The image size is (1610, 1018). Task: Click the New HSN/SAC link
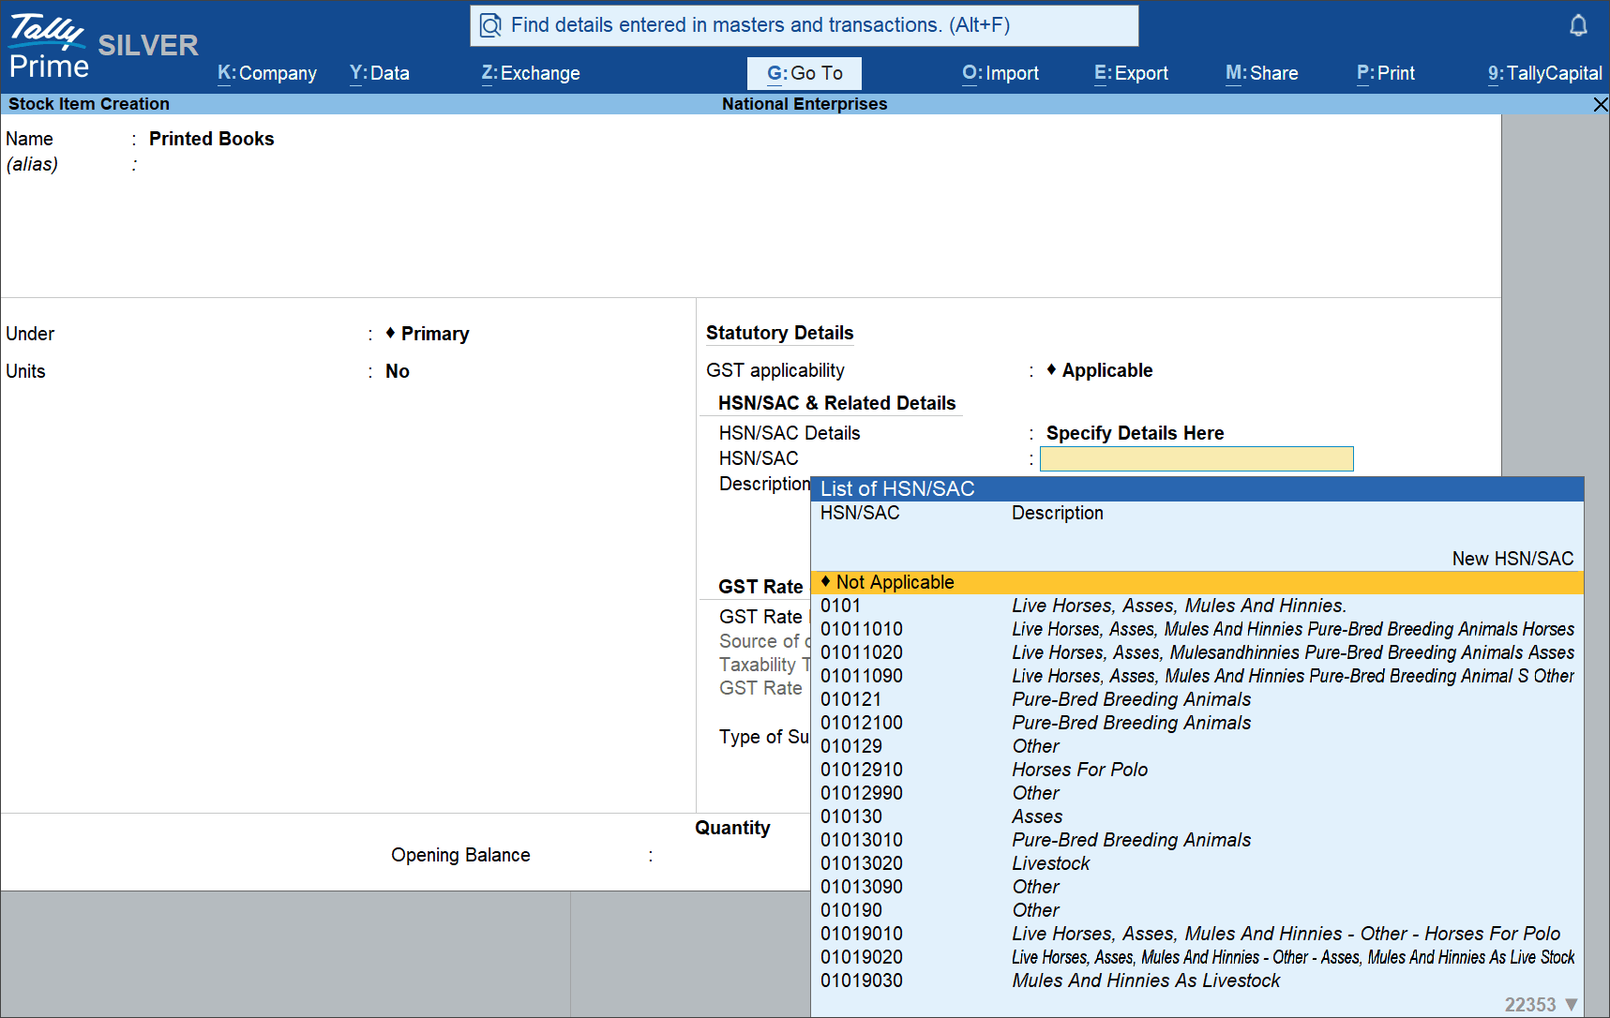pyautogui.click(x=1512, y=559)
